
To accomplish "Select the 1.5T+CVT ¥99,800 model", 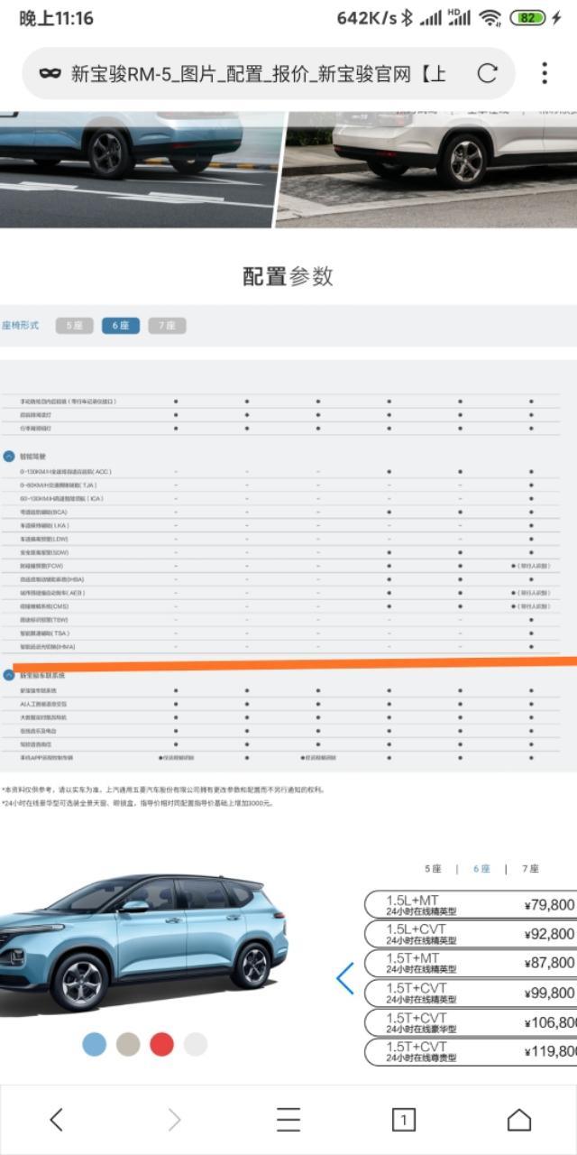I will pos(471,993).
